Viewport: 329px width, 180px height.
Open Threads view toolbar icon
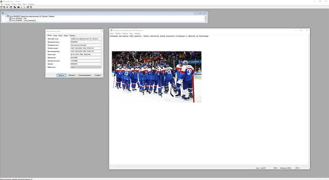pos(7,7)
